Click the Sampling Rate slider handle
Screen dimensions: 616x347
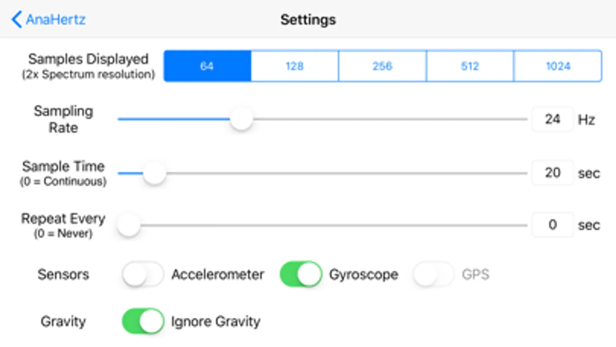pyautogui.click(x=241, y=119)
